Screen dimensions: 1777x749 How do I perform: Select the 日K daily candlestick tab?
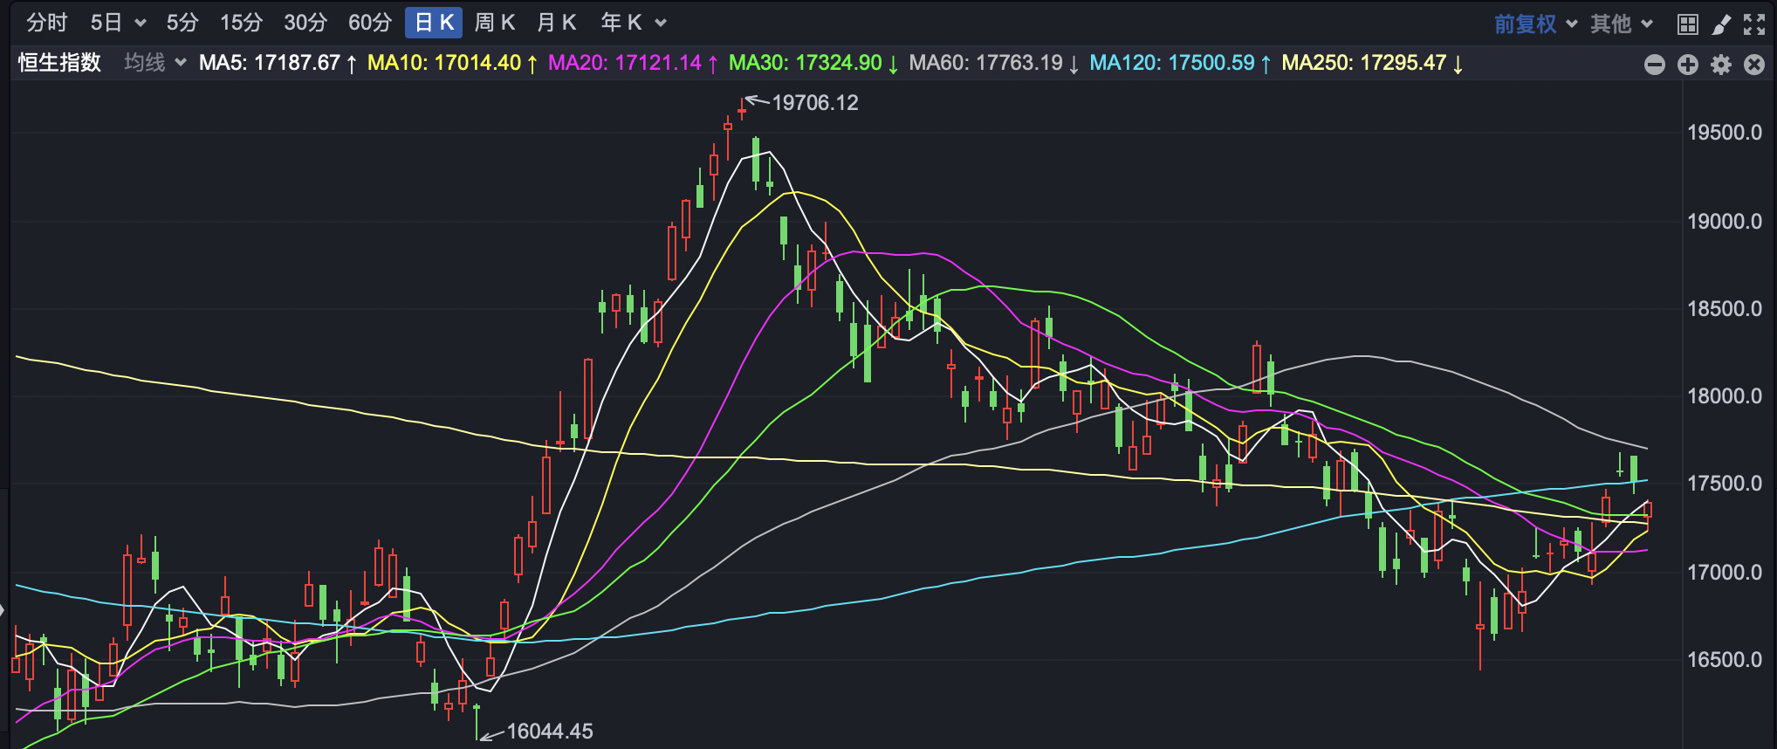[x=434, y=23]
